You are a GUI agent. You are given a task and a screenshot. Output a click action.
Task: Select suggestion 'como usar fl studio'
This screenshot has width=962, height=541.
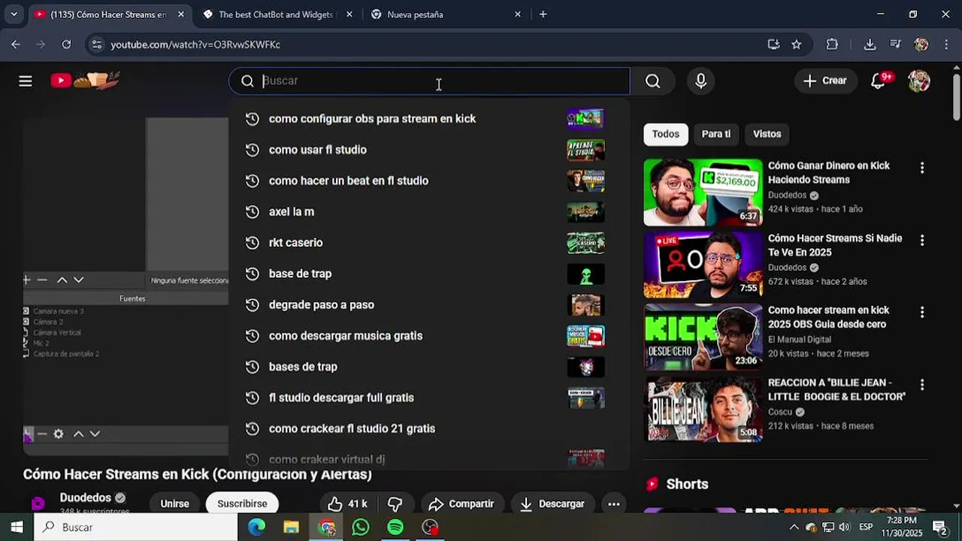click(x=429, y=150)
